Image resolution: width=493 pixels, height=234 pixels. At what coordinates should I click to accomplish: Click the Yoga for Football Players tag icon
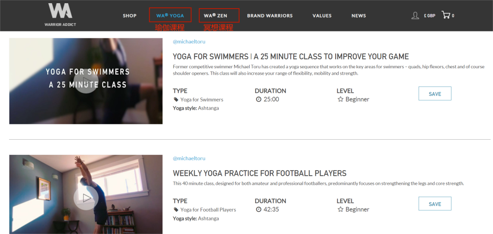pos(176,210)
